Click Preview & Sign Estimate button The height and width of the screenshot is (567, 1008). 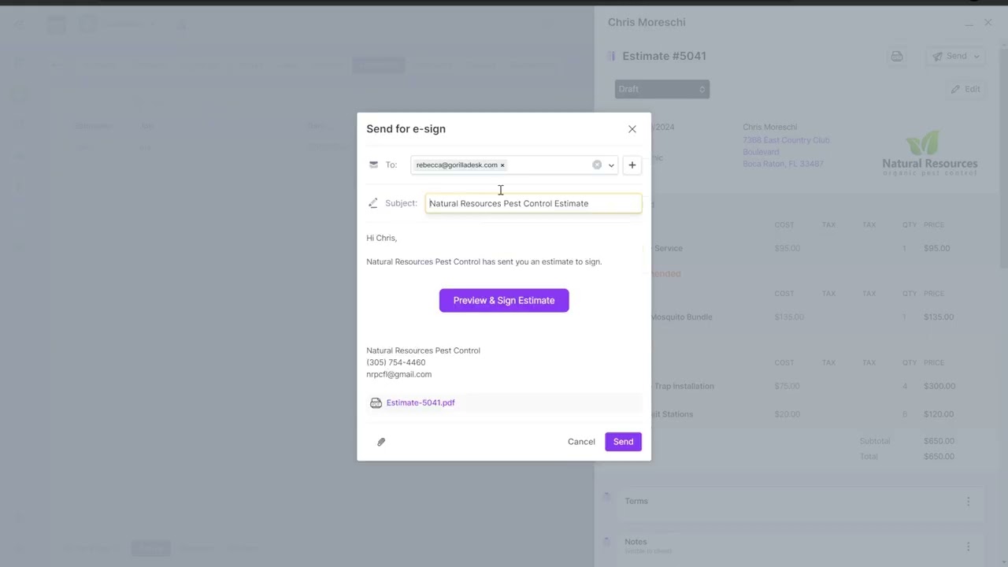(x=504, y=300)
